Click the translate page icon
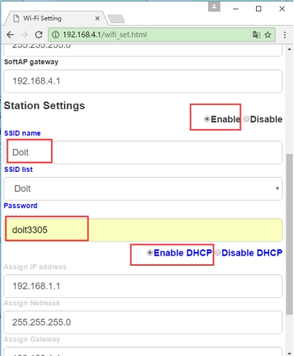The width and height of the screenshot is (294, 356). (257, 35)
